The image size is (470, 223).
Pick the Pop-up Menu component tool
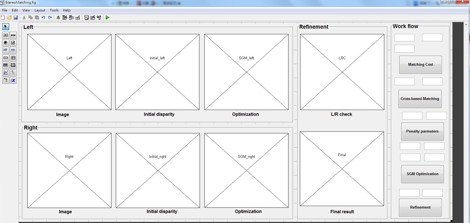click(x=6, y=58)
